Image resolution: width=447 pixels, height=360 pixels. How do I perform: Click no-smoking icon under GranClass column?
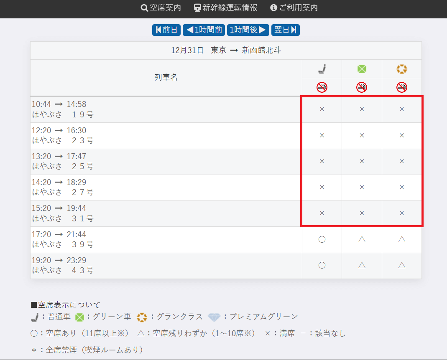click(x=402, y=87)
